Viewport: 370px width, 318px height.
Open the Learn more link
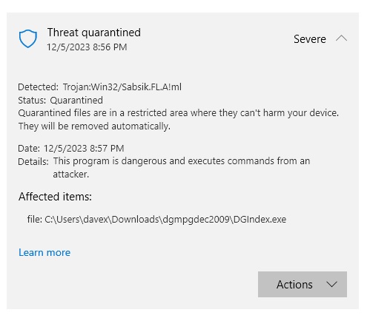coord(44,252)
